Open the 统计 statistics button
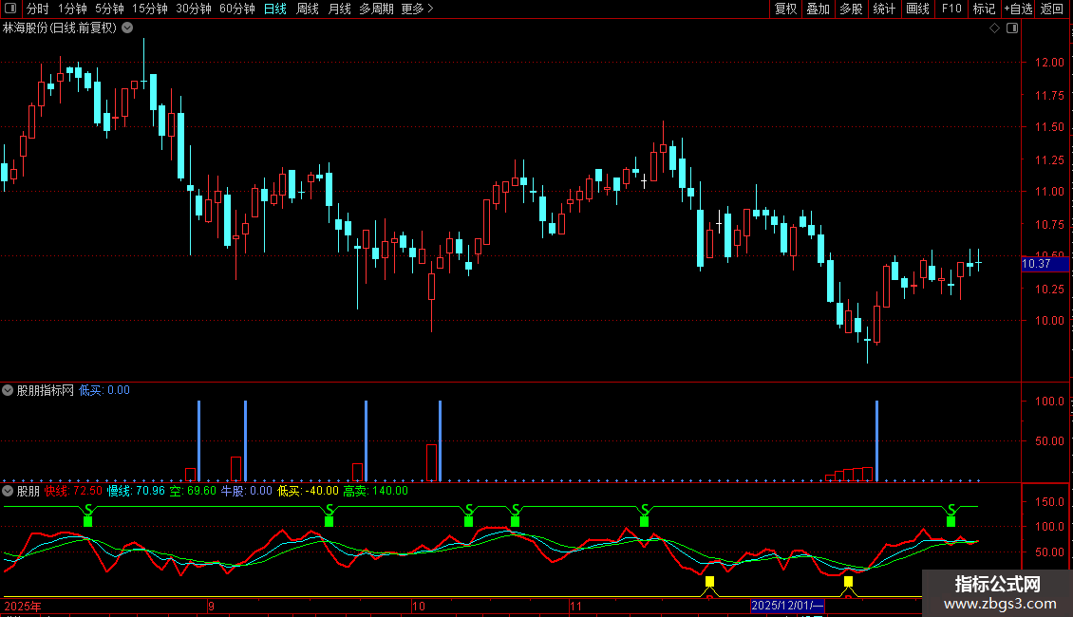1073x617 pixels. 884,9
